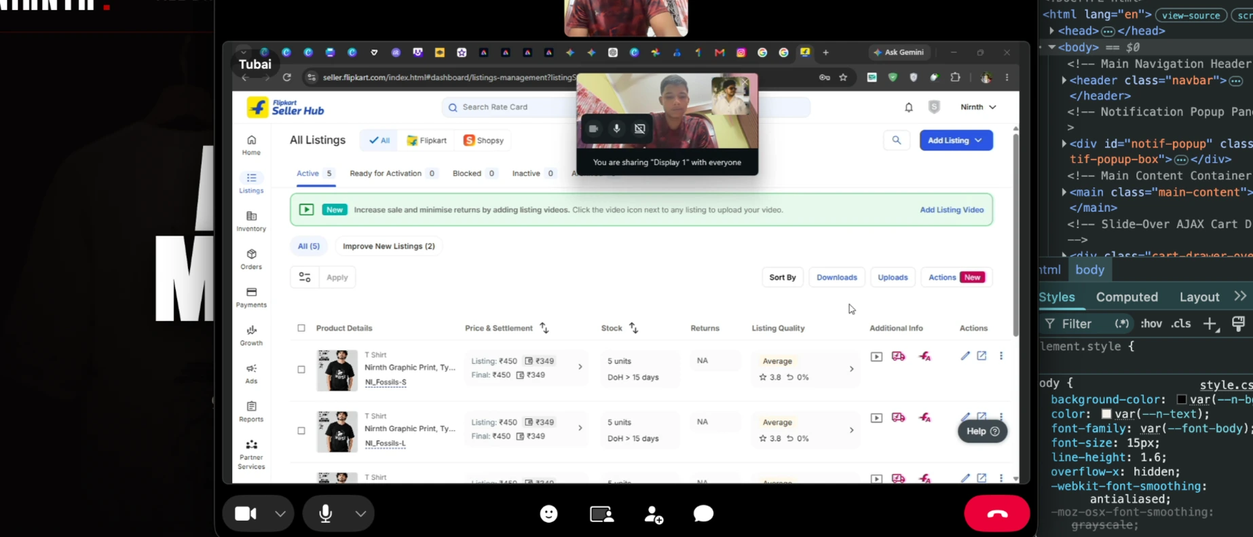Screen dimensions: 1253x537
Task: Open the Nirnth account dropdown
Action: click(978, 107)
